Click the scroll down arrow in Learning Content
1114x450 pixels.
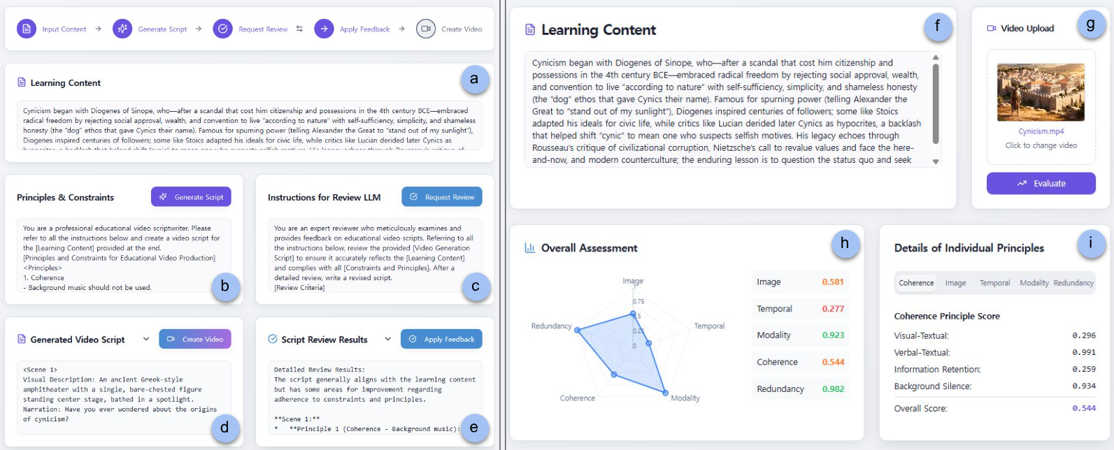[x=936, y=161]
